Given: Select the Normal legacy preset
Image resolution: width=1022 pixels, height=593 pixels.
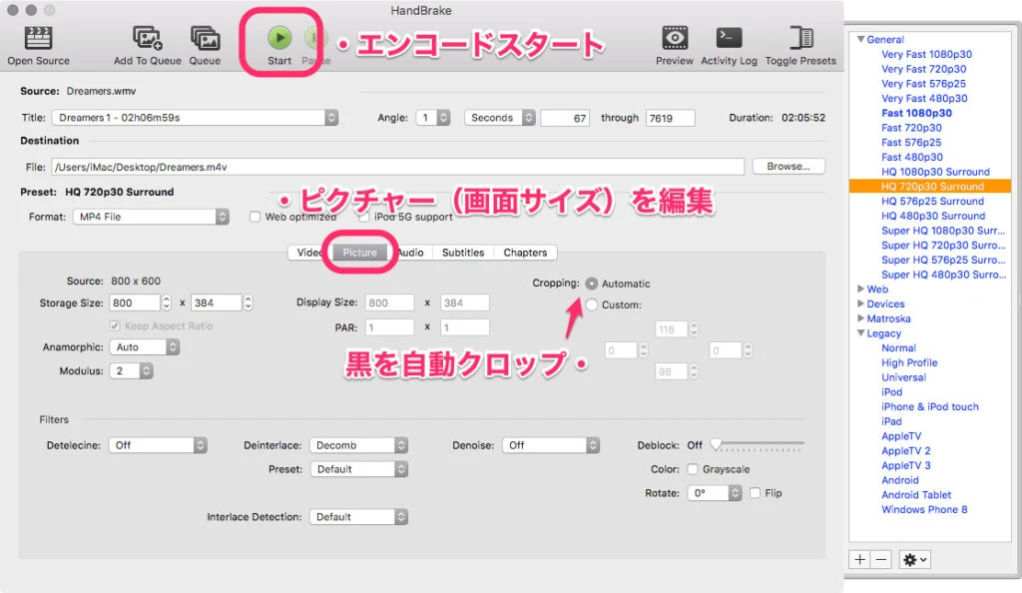Looking at the screenshot, I should 898,348.
